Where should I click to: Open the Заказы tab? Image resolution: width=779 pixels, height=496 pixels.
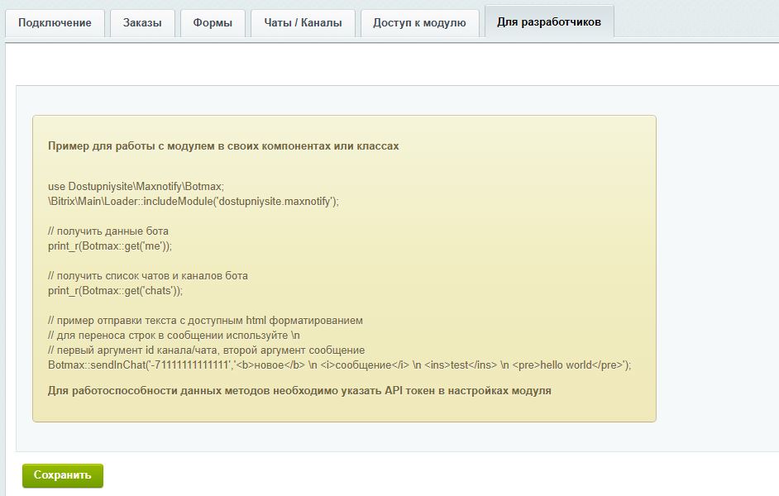point(142,23)
